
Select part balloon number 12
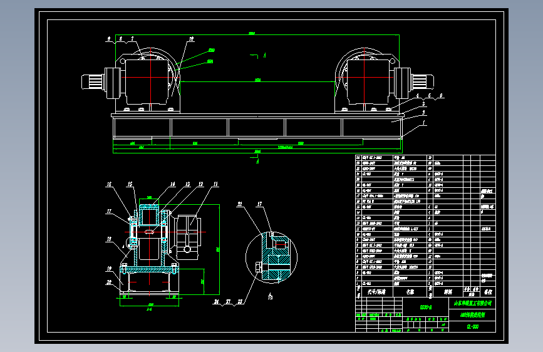pos(200,184)
